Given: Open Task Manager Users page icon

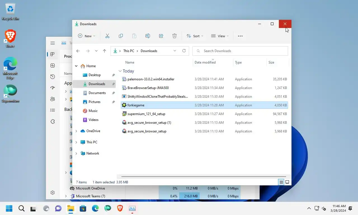Looking at the screenshot, I should point(53,99).
